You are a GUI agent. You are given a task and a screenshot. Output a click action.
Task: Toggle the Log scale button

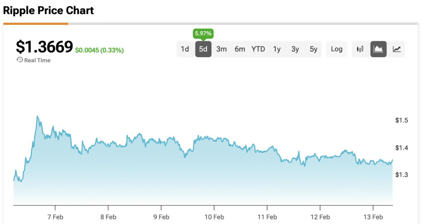[337, 49]
